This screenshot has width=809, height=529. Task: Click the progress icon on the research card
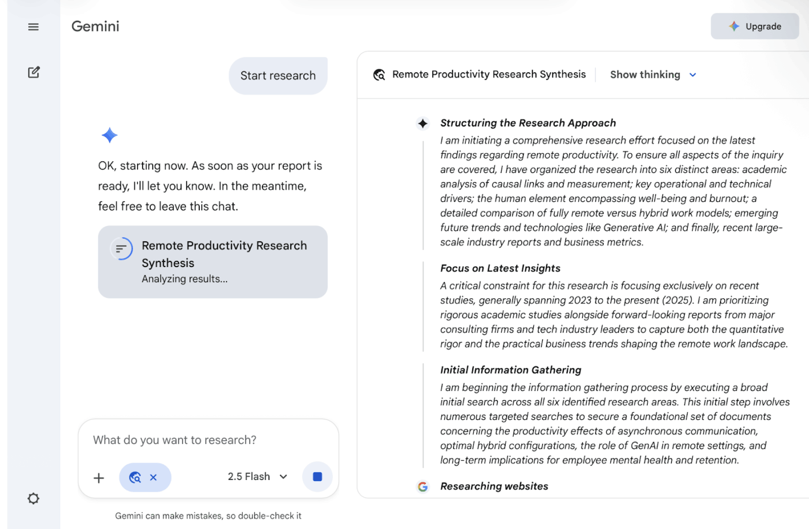coord(121,249)
